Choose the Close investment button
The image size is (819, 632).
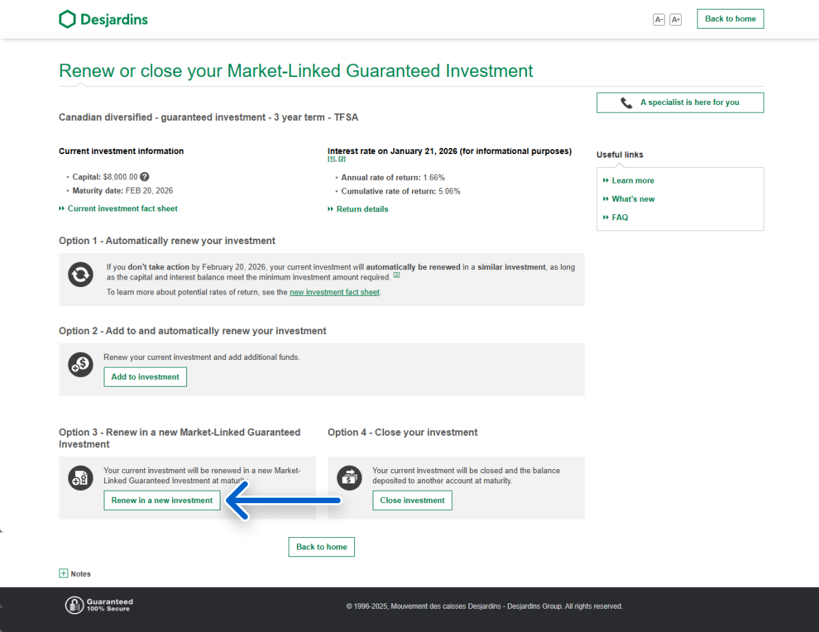(x=412, y=500)
